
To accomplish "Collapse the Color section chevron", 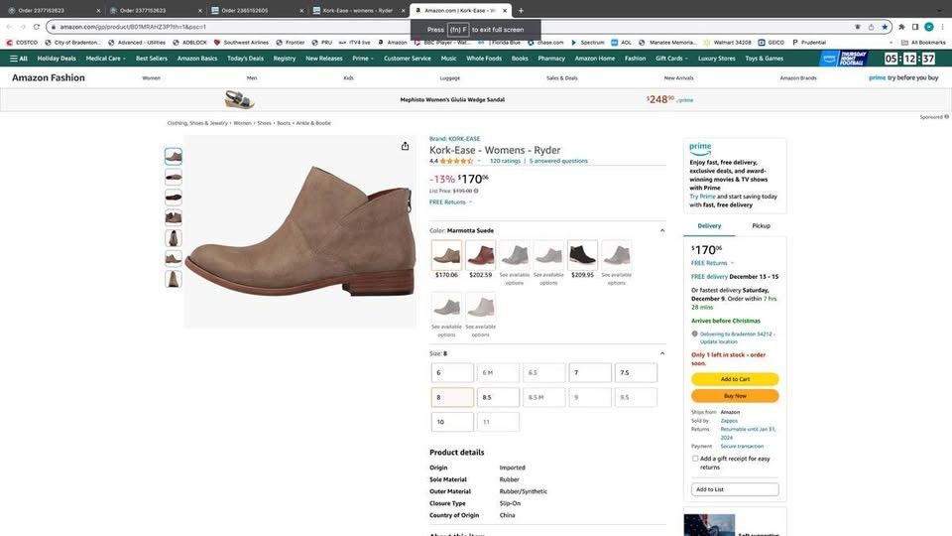I will pos(662,230).
